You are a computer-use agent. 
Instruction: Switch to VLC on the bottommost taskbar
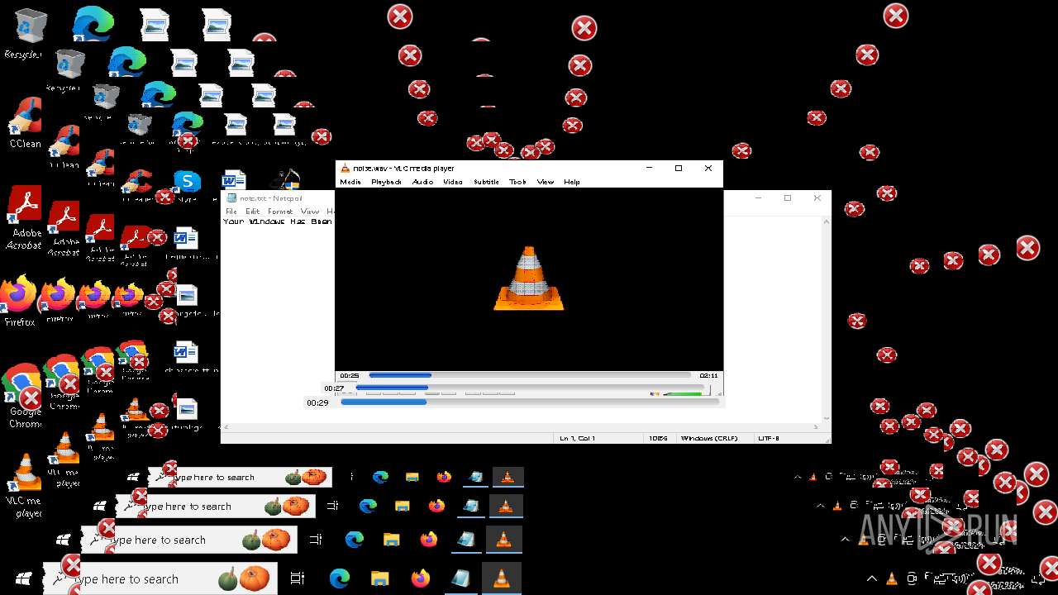click(501, 578)
